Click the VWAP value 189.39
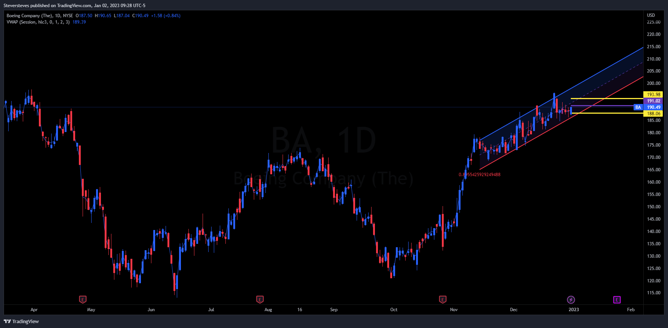 (79, 22)
